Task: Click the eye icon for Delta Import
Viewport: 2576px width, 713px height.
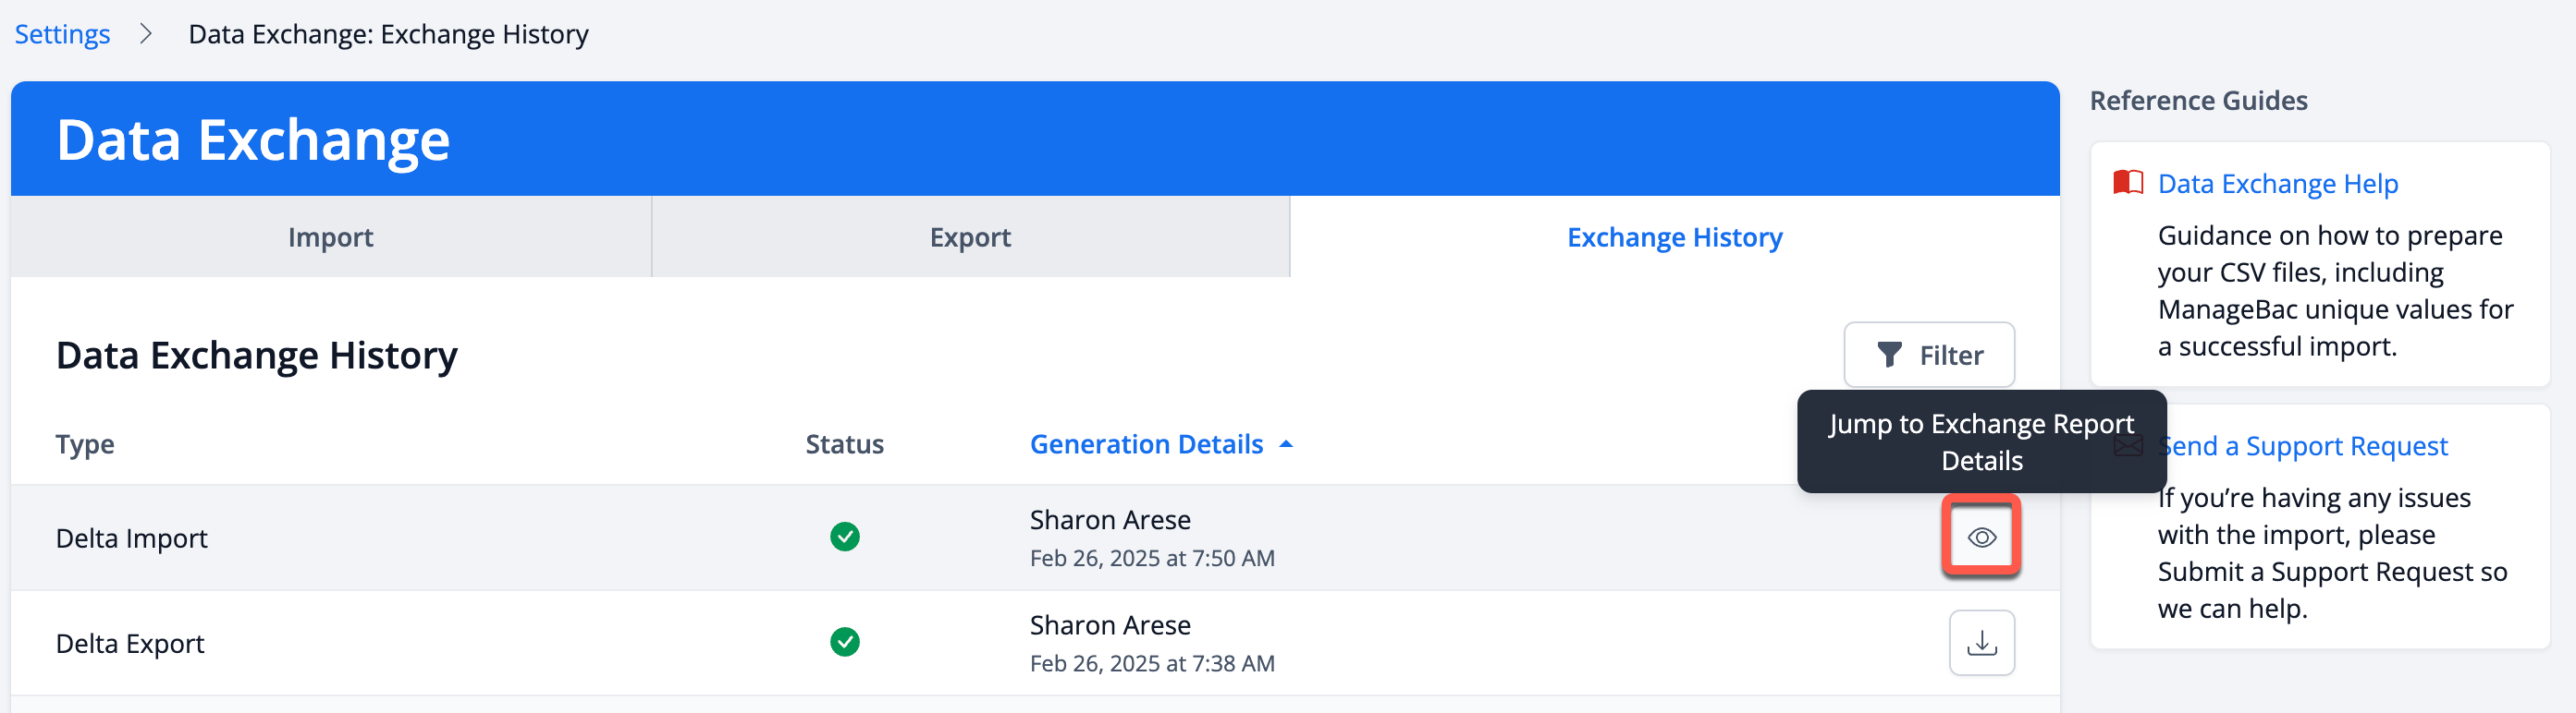Action: click(1981, 538)
